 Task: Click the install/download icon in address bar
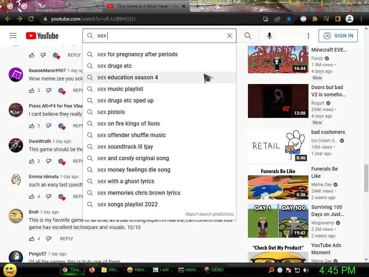point(266,19)
